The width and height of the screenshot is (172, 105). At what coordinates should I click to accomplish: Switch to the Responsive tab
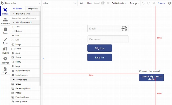(x=33, y=9)
